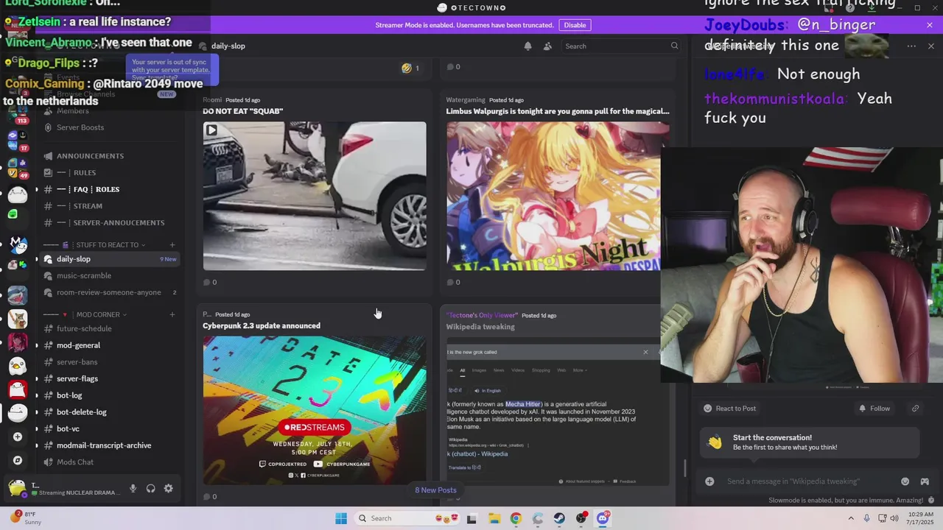Open the Members entry in the sidebar

coord(109,110)
